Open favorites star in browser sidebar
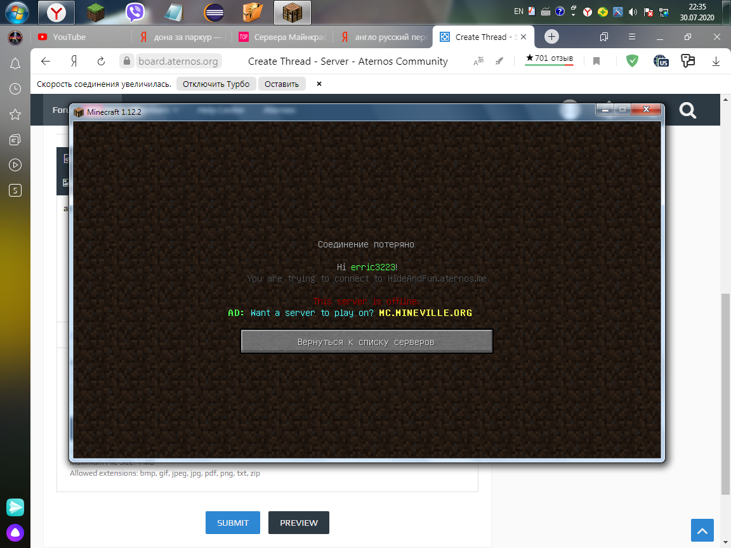The width and height of the screenshot is (731, 548). click(15, 114)
